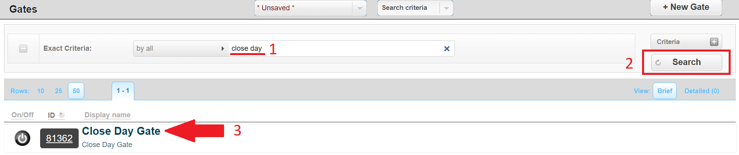Click the plus icon beside Criteria
Viewport: 739px width, 155px height.
[714, 42]
